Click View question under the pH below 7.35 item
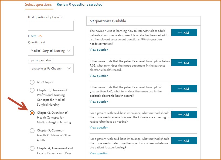Viewport: 221px width, 160px height. [99, 76]
